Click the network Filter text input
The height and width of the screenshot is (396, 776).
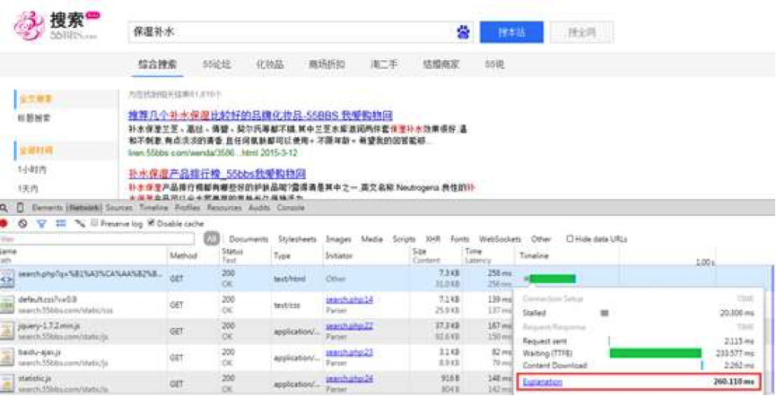click(97, 239)
